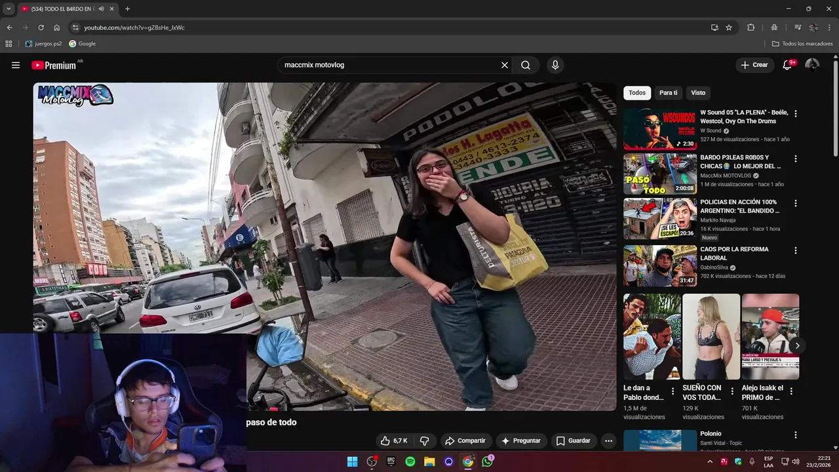Select the Para ti filter chip
839x472 pixels.
pyautogui.click(x=668, y=92)
